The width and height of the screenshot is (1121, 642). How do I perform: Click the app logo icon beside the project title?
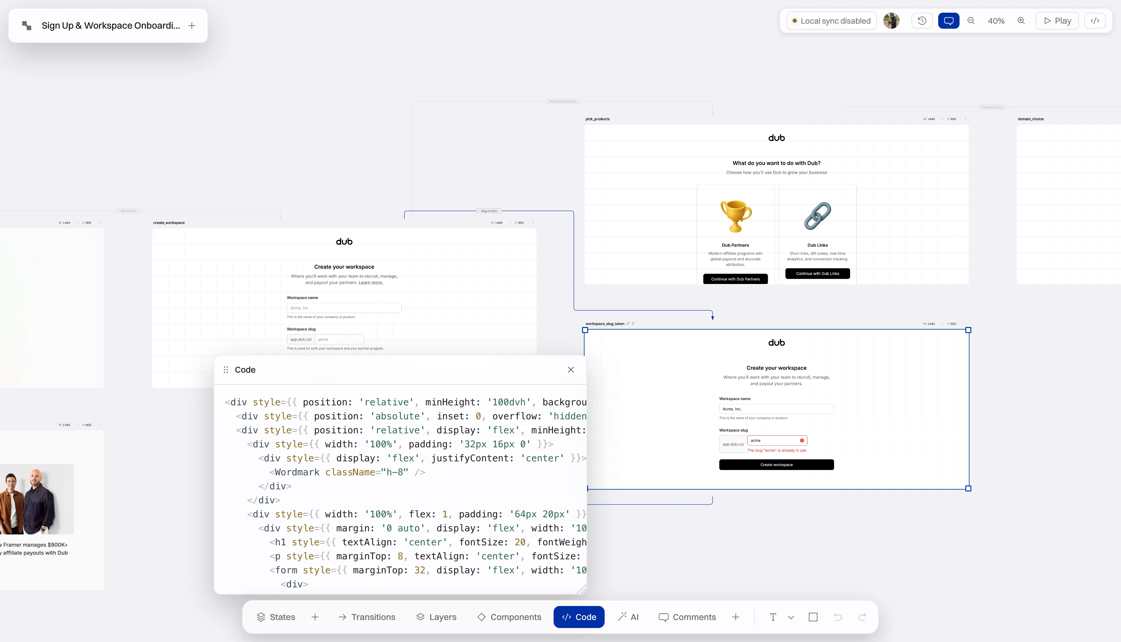[x=26, y=26]
